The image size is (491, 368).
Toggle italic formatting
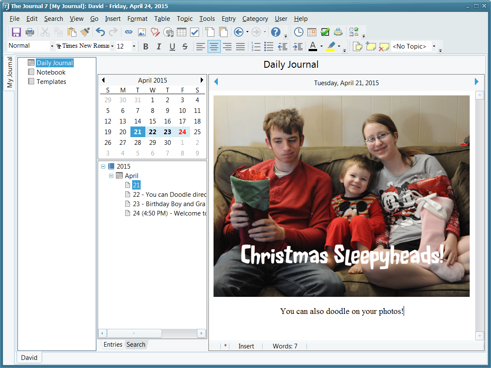[x=159, y=46]
